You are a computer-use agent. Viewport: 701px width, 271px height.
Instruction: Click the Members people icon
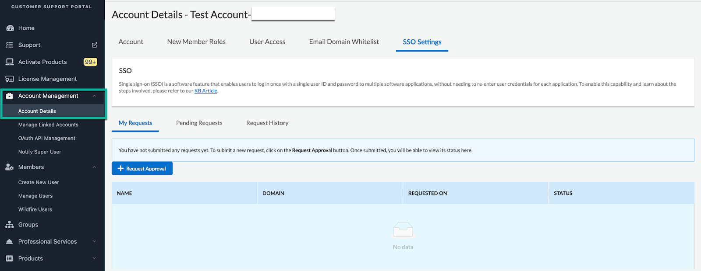[10, 167]
